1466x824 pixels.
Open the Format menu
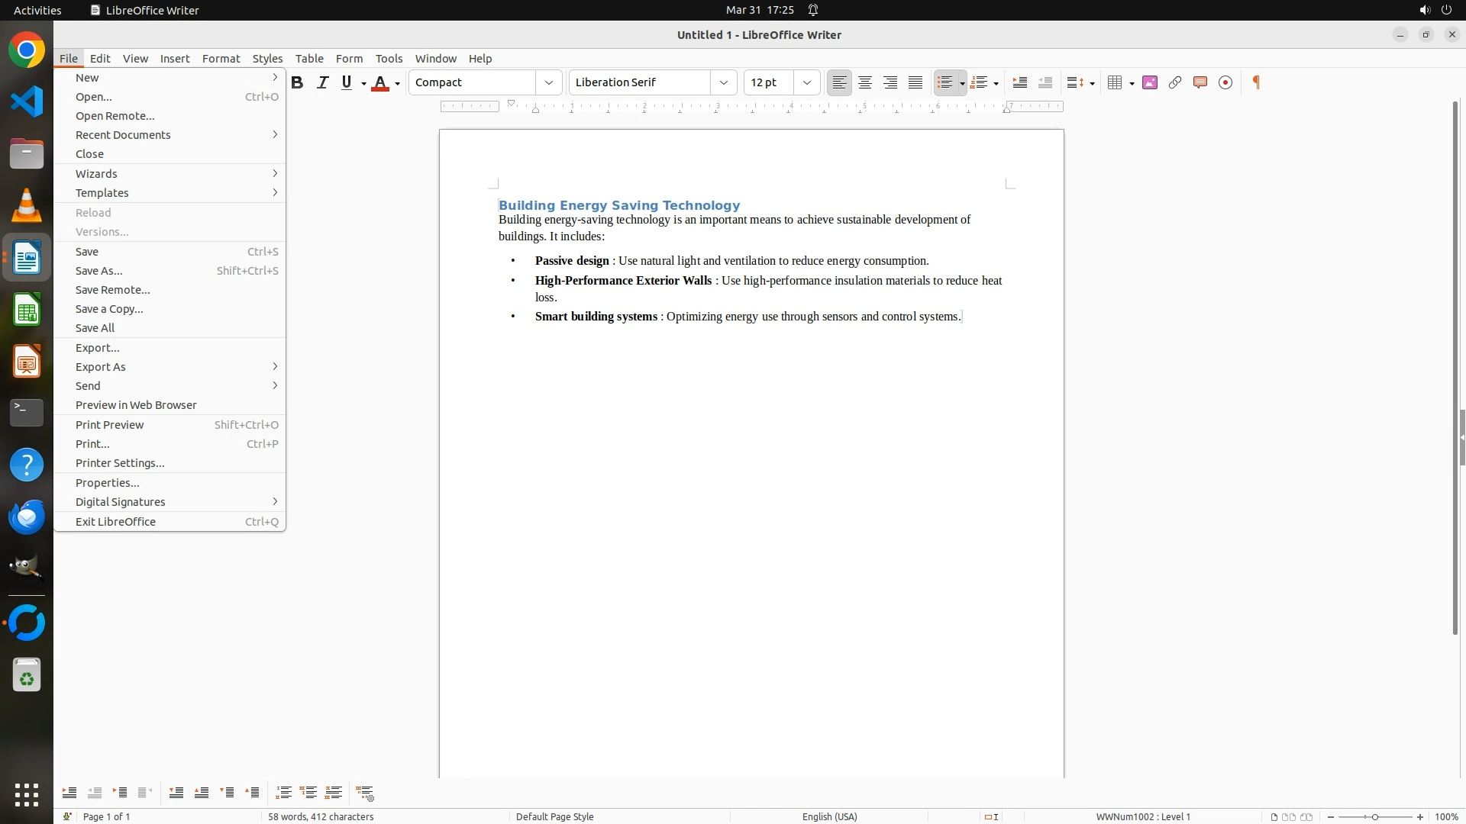(221, 59)
